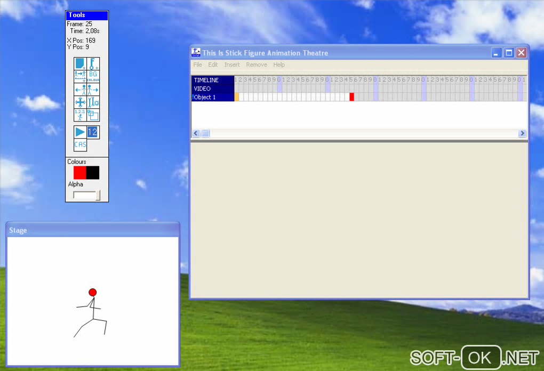The image size is (544, 371).
Task: Click the orange first frame of Object 1
Action: pos(237,97)
